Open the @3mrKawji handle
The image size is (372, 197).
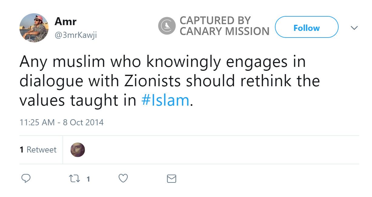76,35
